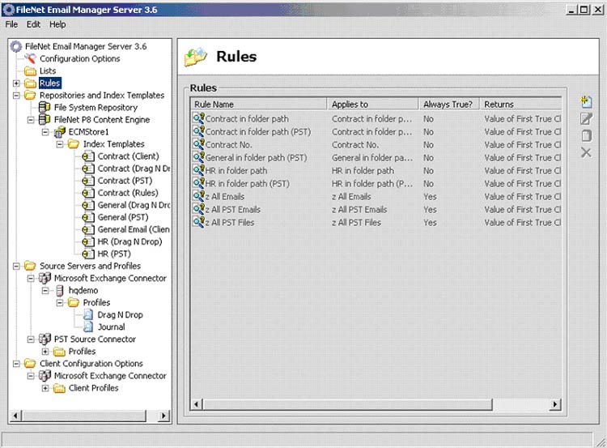Click icon of z All Emails rule
Screen dimensions: 607x448
(198, 197)
